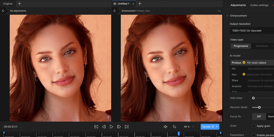Open the Render 5f dropdown arrow
274x137 pixels.
pyautogui.click(x=217, y=127)
